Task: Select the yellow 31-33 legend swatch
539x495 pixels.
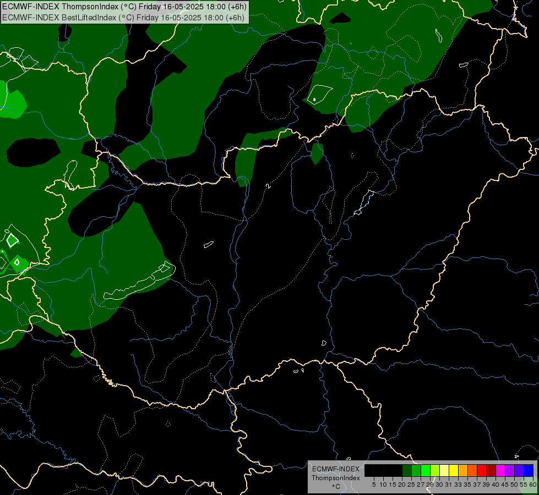Action: point(454,470)
